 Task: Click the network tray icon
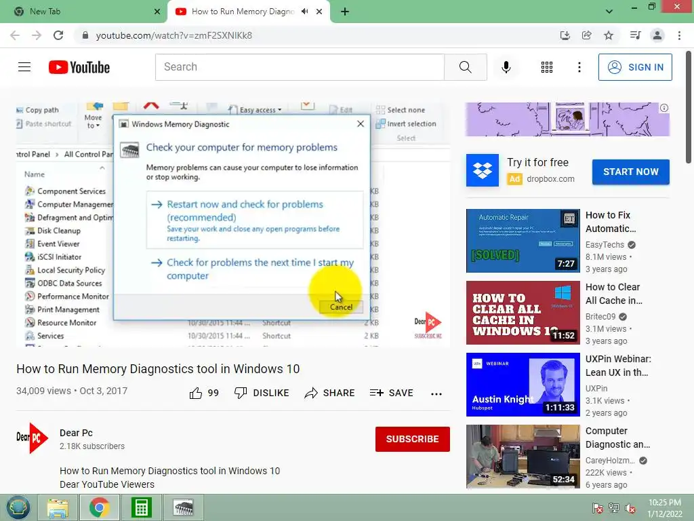click(613, 507)
